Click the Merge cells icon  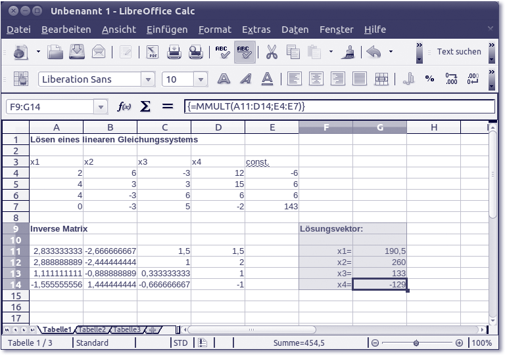(381, 79)
